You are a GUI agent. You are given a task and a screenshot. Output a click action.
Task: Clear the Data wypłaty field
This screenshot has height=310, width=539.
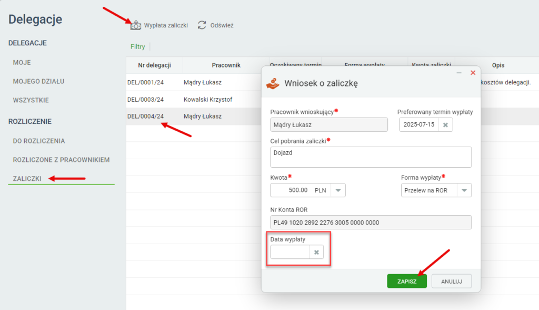pos(316,252)
